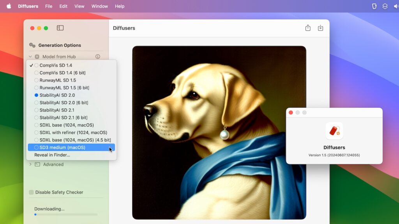Click the generated Labrador dog image
The height and width of the screenshot is (224, 399).
(x=219, y=132)
